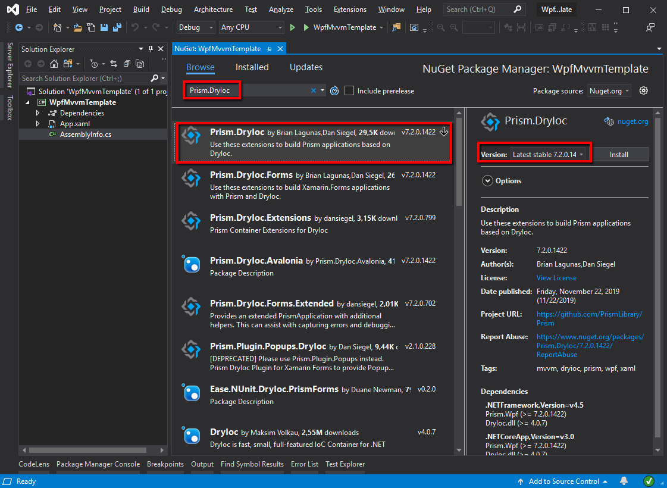Expand the App.xaml tree node

point(38,123)
